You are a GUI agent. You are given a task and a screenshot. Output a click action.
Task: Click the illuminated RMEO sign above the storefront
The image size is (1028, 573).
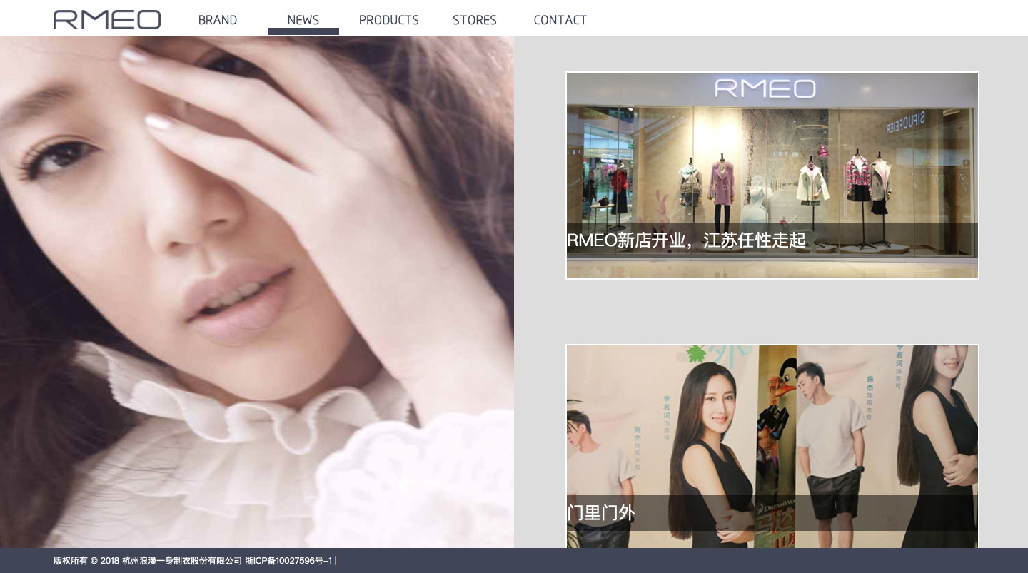(765, 89)
